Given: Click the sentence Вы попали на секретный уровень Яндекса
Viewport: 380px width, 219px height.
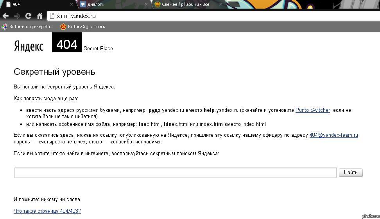Looking at the screenshot, I should pos(64,87).
